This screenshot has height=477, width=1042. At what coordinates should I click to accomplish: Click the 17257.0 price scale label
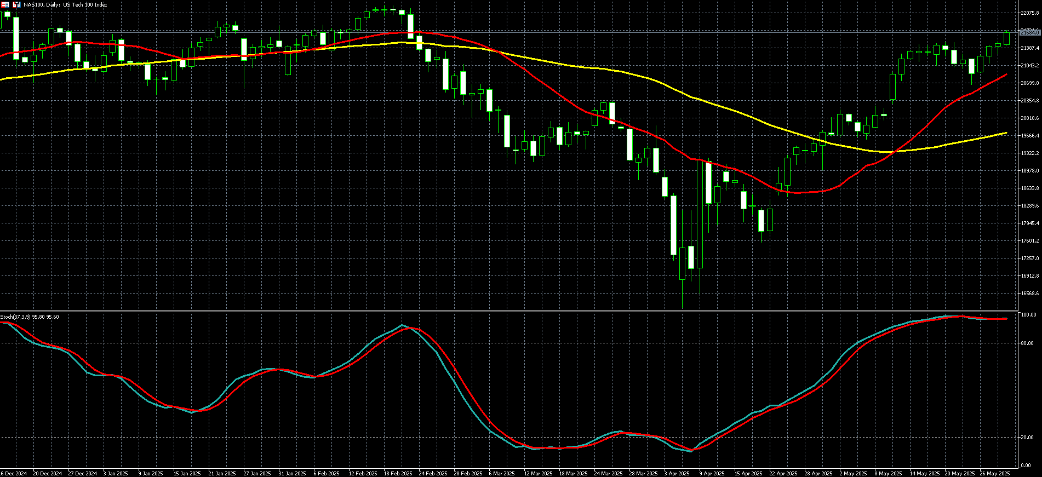pyautogui.click(x=1029, y=258)
